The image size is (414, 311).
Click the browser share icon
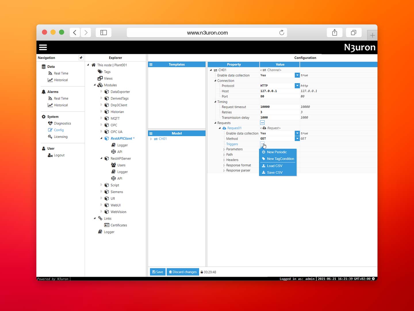tap(335, 33)
